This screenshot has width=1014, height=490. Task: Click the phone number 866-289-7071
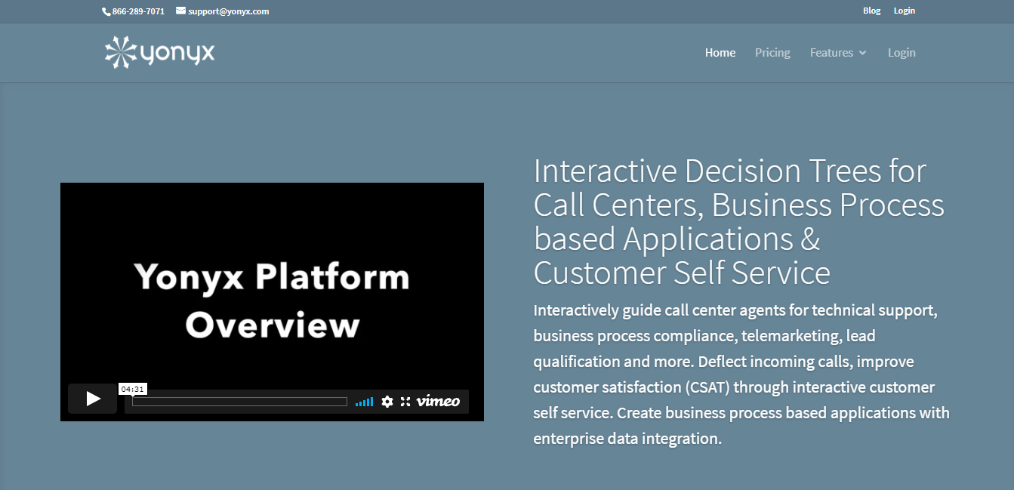click(138, 11)
